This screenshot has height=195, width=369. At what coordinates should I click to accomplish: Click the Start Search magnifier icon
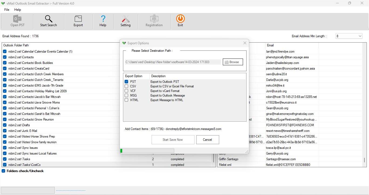click(x=49, y=19)
